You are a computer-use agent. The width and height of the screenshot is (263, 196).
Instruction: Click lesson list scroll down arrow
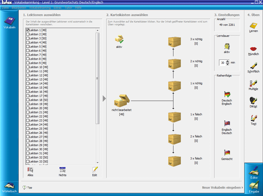[97, 163]
